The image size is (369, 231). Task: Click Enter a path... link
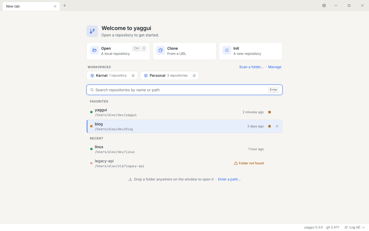pyautogui.click(x=229, y=179)
